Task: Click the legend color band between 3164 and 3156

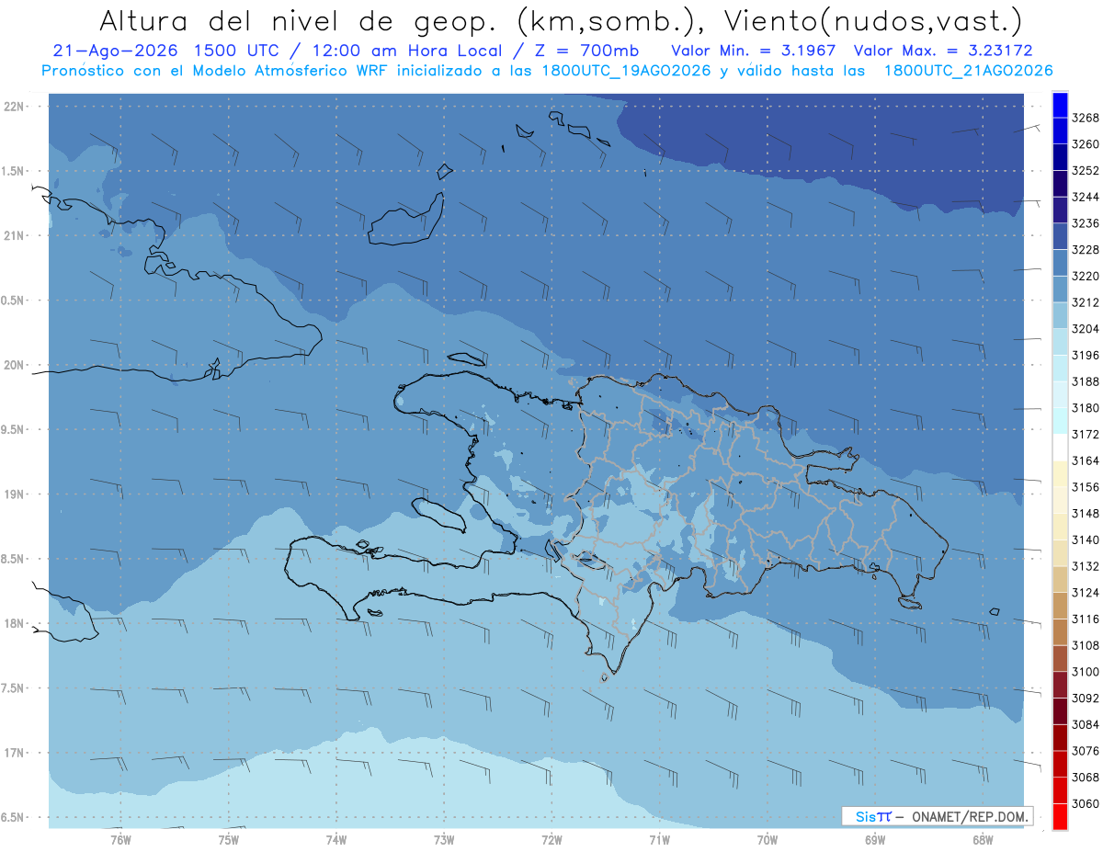Action: [1060, 473]
